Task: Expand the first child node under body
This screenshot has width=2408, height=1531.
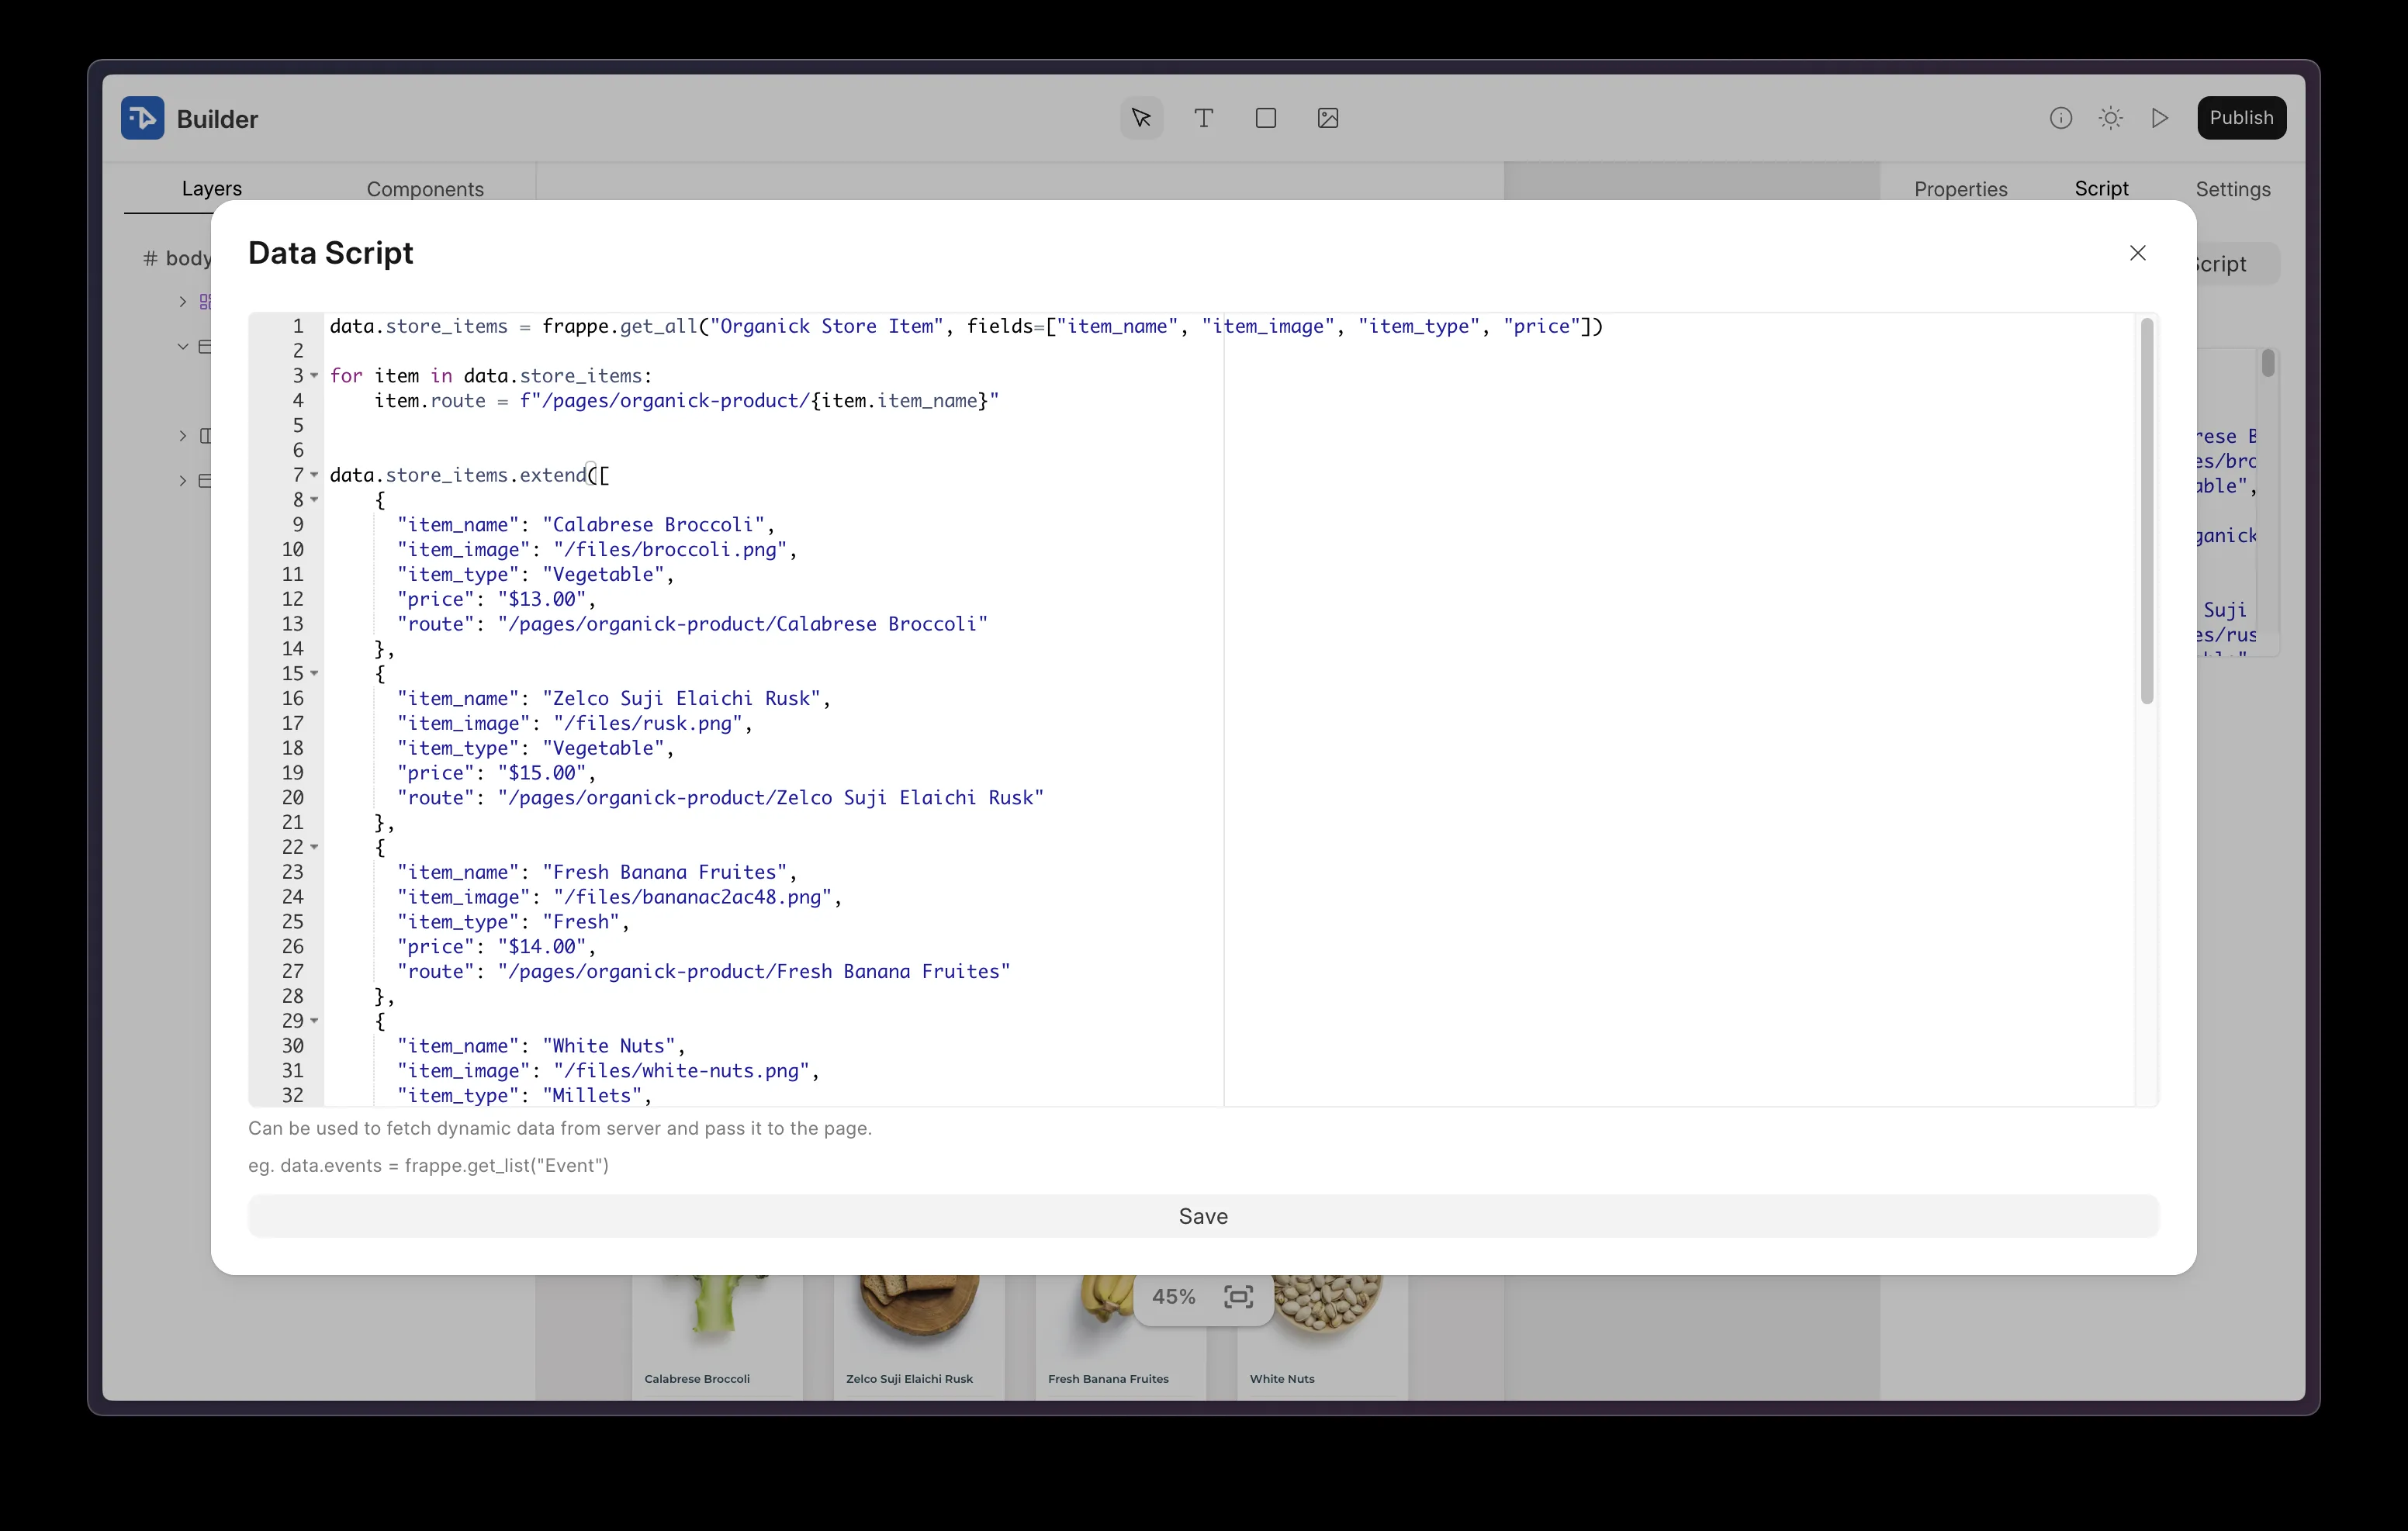Action: 183,301
